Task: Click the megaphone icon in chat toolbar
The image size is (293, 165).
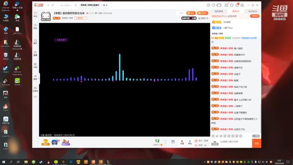Action: 217,136
